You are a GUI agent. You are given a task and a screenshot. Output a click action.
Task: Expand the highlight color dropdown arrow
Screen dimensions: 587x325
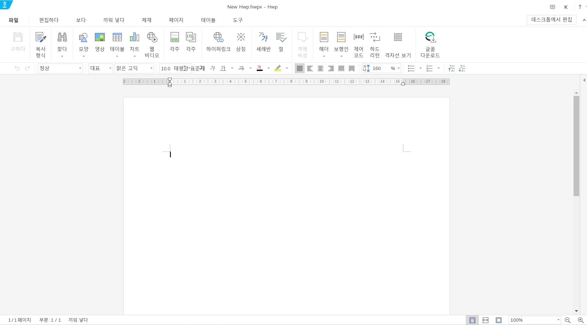[x=287, y=68]
